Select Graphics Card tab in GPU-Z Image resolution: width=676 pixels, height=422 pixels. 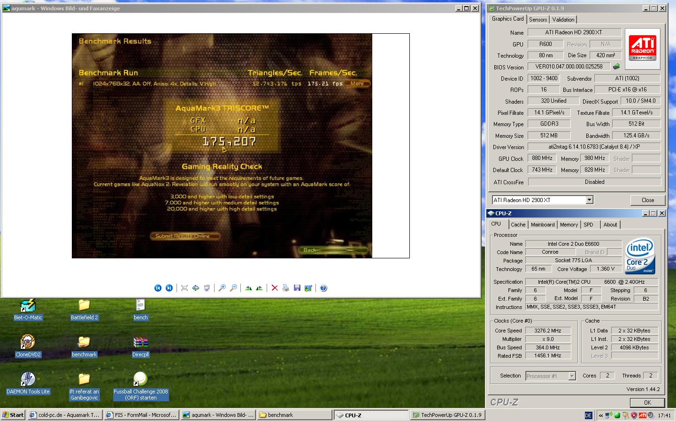pyautogui.click(x=507, y=19)
